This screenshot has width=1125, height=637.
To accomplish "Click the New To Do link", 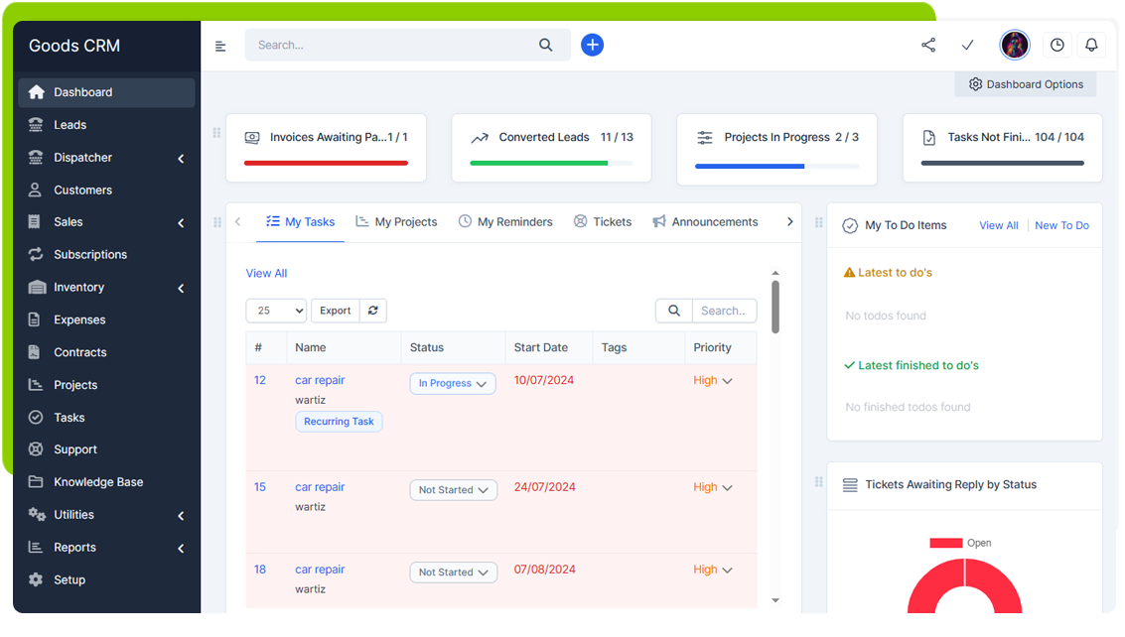I will coord(1061,226).
